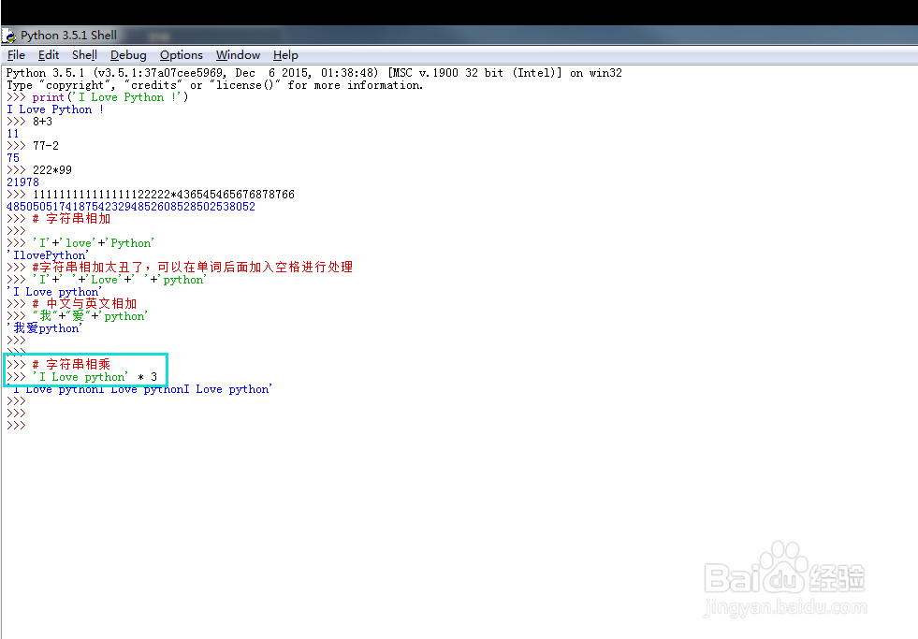Open the Shell menu
Screen dimensions: 918x639
tap(84, 55)
